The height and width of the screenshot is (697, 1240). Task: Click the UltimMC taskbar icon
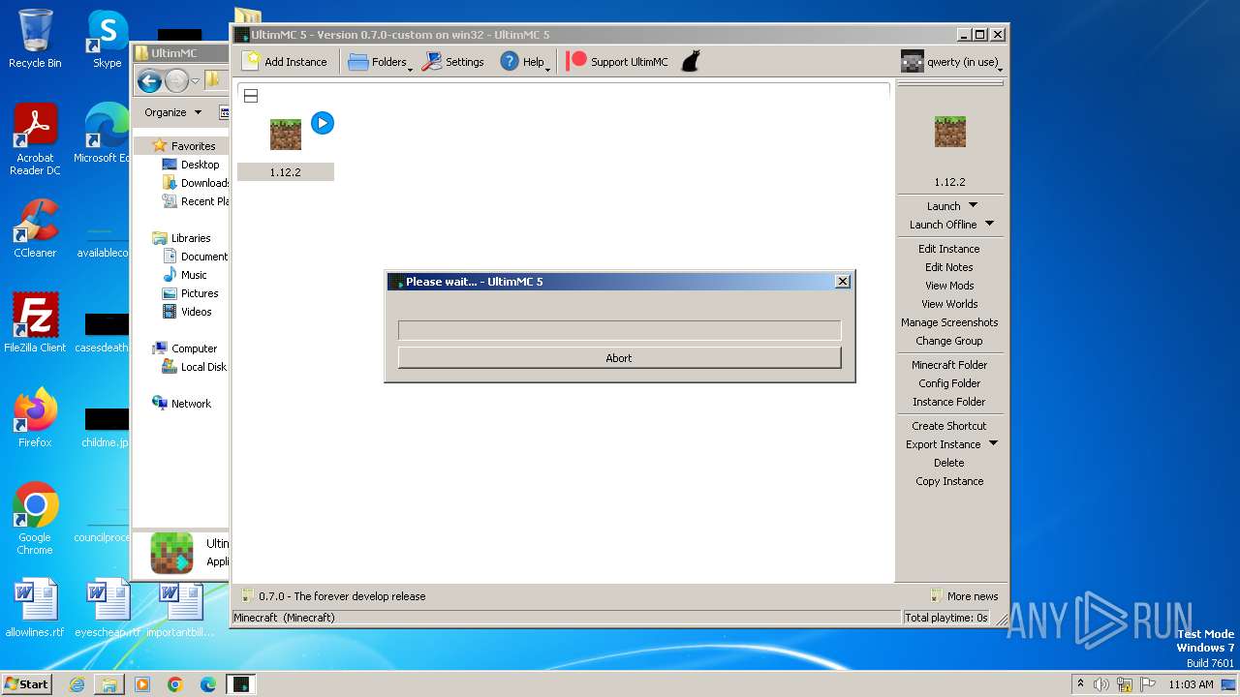click(x=241, y=684)
